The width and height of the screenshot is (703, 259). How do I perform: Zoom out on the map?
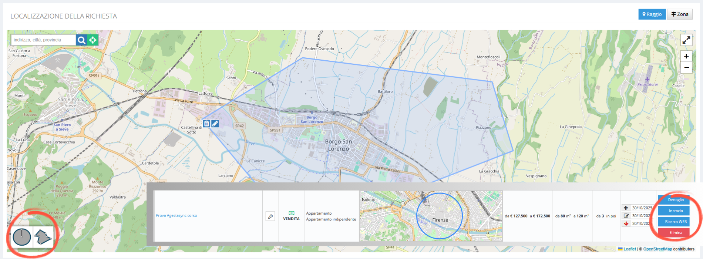(686, 67)
